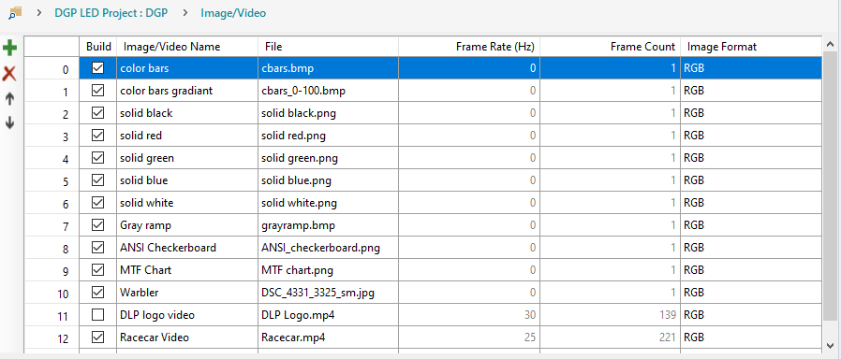Image resolution: width=841 pixels, height=359 pixels.
Task: Open Image/Video breadcrumb link
Action: pyautogui.click(x=233, y=13)
